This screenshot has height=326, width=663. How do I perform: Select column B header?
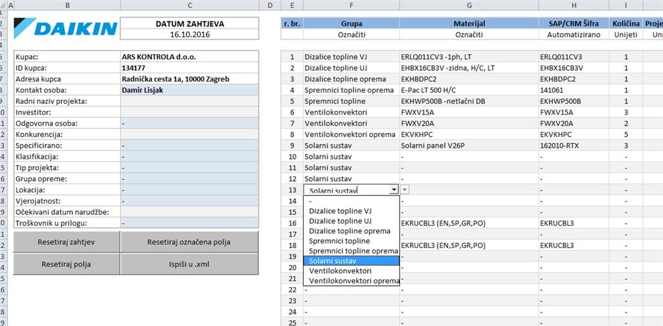click(67, 5)
